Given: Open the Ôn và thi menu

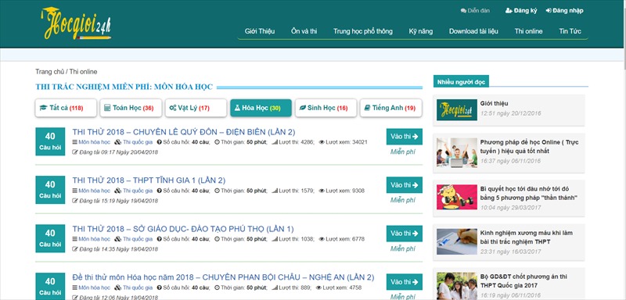Looking at the screenshot, I should coord(304,31).
